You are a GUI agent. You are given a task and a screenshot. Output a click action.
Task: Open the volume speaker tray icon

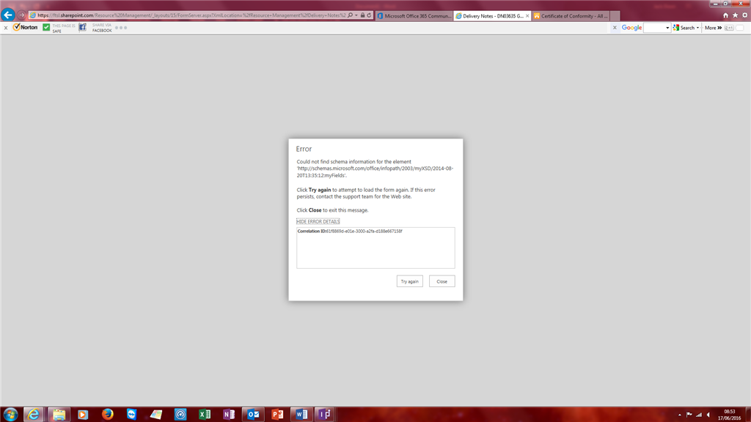[708, 415]
